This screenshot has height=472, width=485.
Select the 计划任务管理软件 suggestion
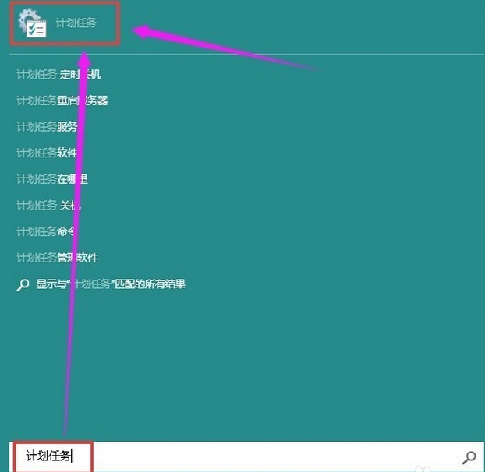[x=57, y=258]
